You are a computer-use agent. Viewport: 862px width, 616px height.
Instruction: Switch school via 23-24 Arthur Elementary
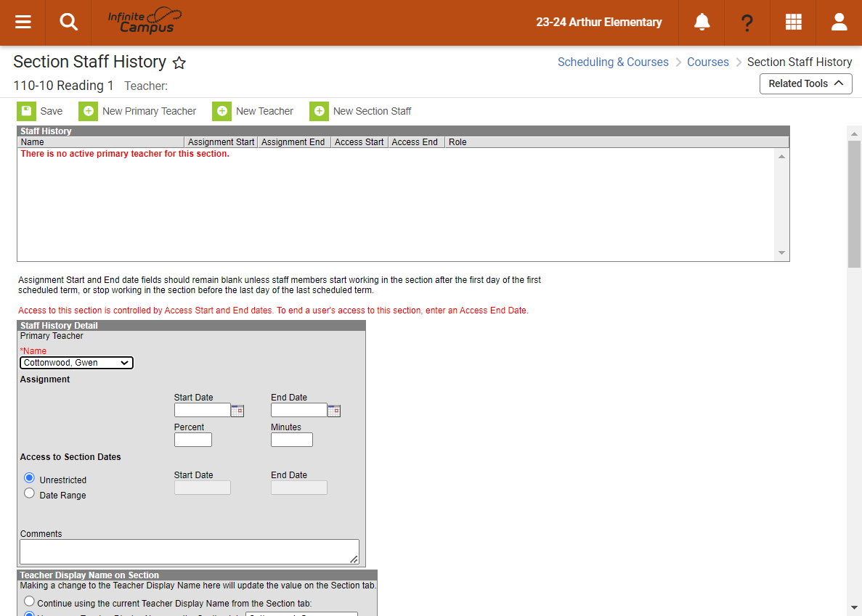click(598, 22)
